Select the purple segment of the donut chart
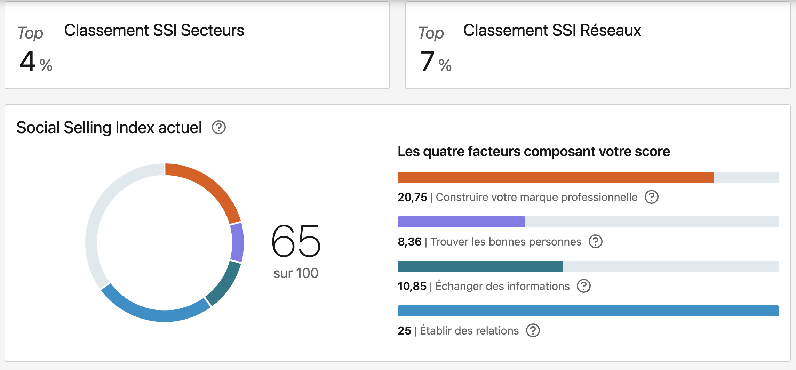Image resolution: width=796 pixels, height=370 pixels. coord(237,242)
